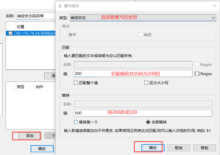This screenshot has width=220, height=155.
Task: Click the 取消 button
Action: tap(179, 148)
